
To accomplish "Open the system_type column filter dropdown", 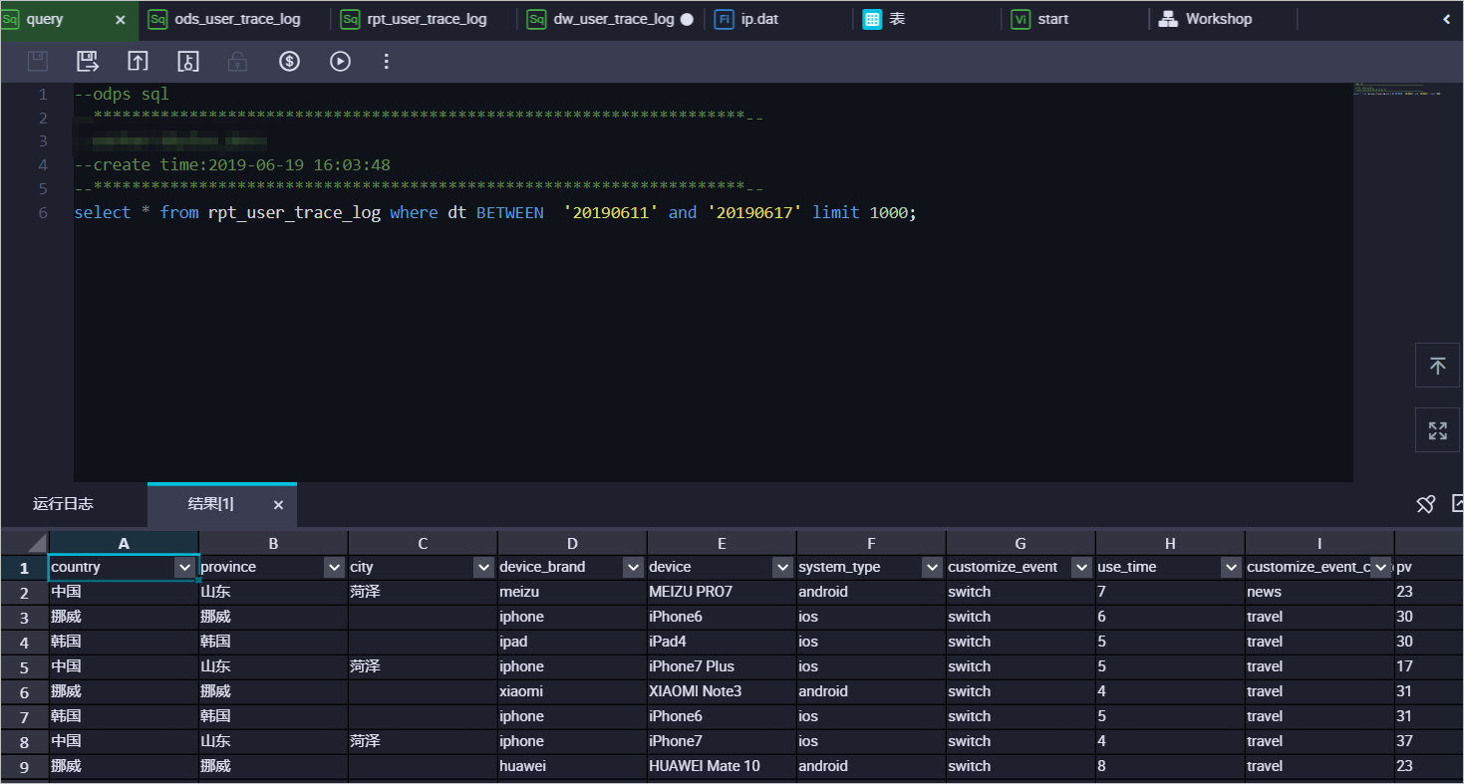I will coord(932,568).
